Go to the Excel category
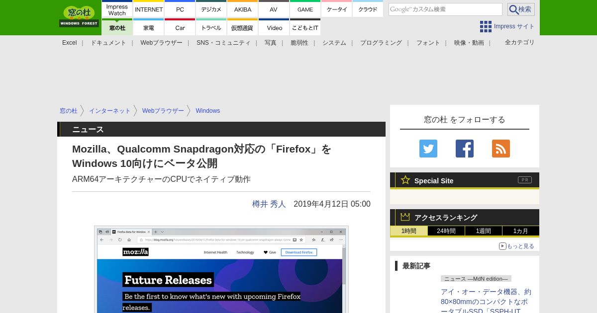The height and width of the screenshot is (313, 597). (70, 43)
